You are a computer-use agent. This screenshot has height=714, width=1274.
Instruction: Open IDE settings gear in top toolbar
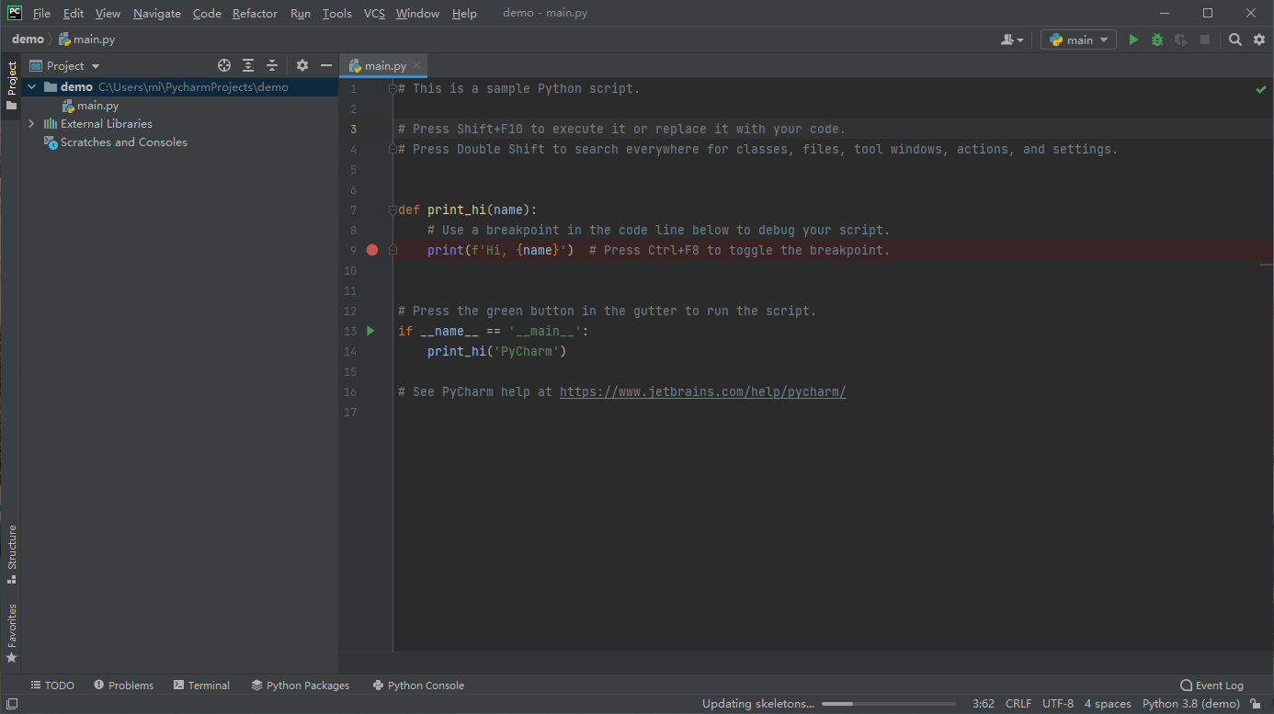point(1259,40)
